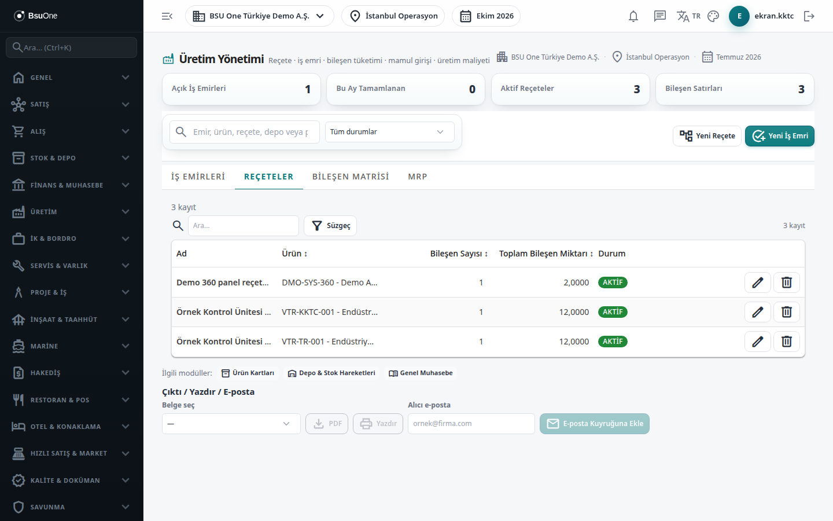Expand the SATIŞ sidebar section
This screenshot has height=521, width=833.
coord(72,104)
